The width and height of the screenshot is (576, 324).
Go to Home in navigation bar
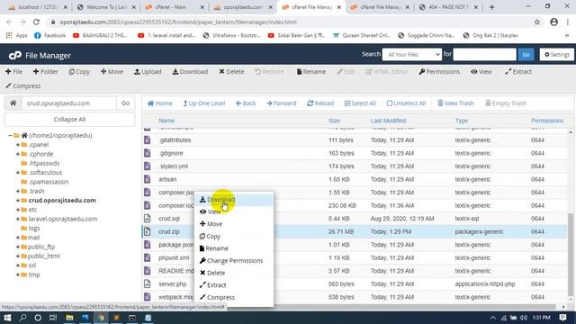(160, 103)
